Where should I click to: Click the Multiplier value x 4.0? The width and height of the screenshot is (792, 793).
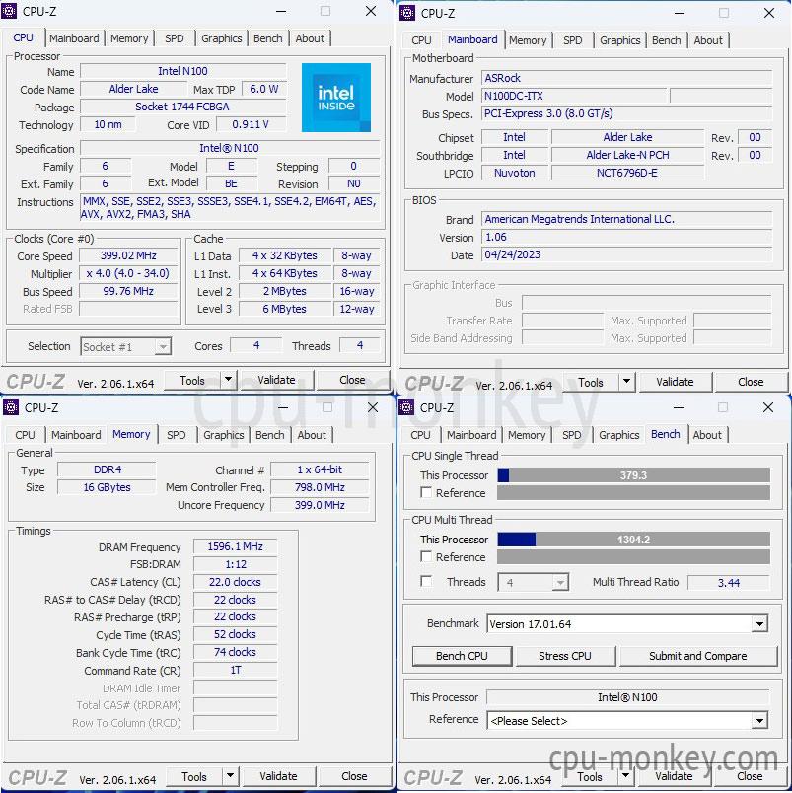coord(128,273)
